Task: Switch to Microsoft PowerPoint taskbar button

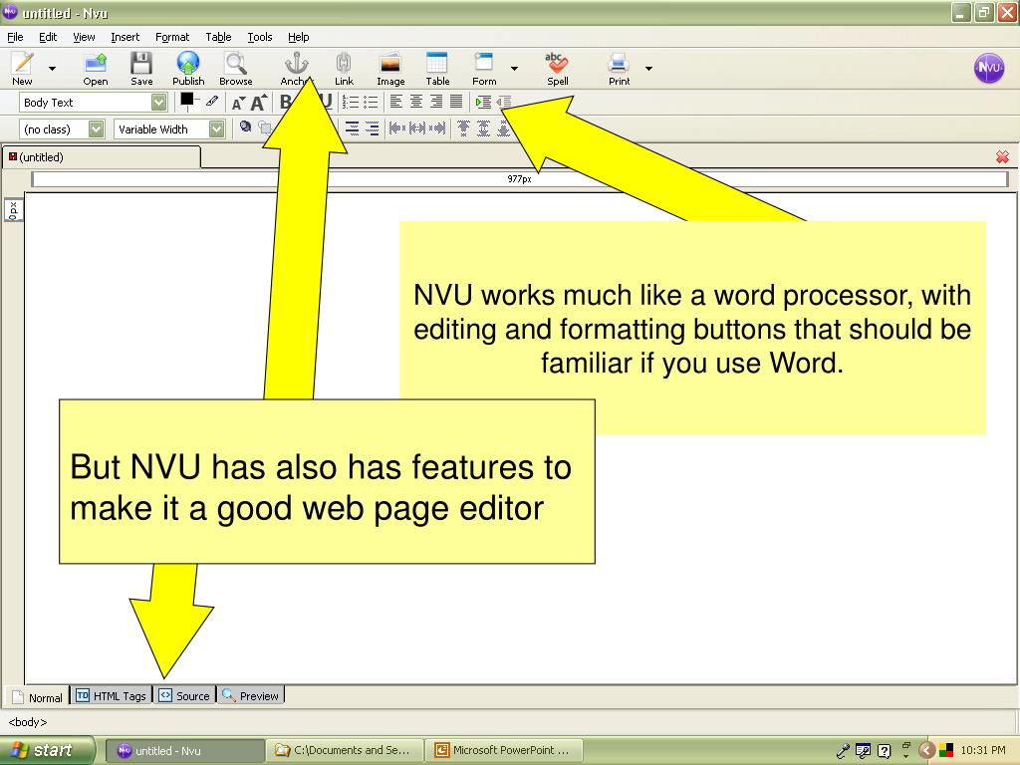Action: 504,750
